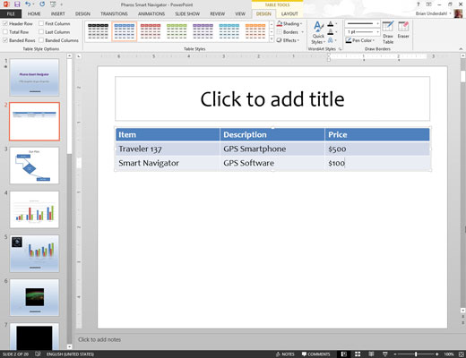The height and width of the screenshot is (358, 466).
Task: Click the Text Outline icon in WordArt Styles
Action: (x=332, y=32)
